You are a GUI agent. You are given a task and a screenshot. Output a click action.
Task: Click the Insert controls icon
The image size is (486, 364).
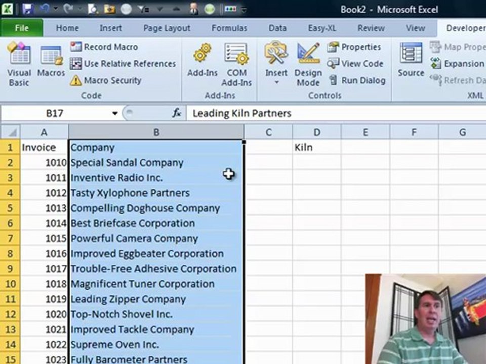(x=276, y=53)
